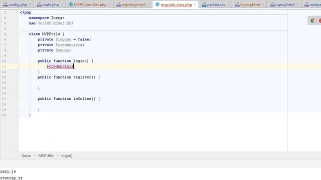
Task: Click 'class MVPUtils' declaration text
Action: pyautogui.click(x=45, y=34)
